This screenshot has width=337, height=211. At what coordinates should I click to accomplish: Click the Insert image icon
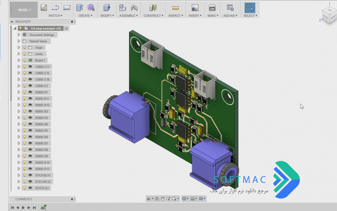pyautogui.click(x=195, y=8)
